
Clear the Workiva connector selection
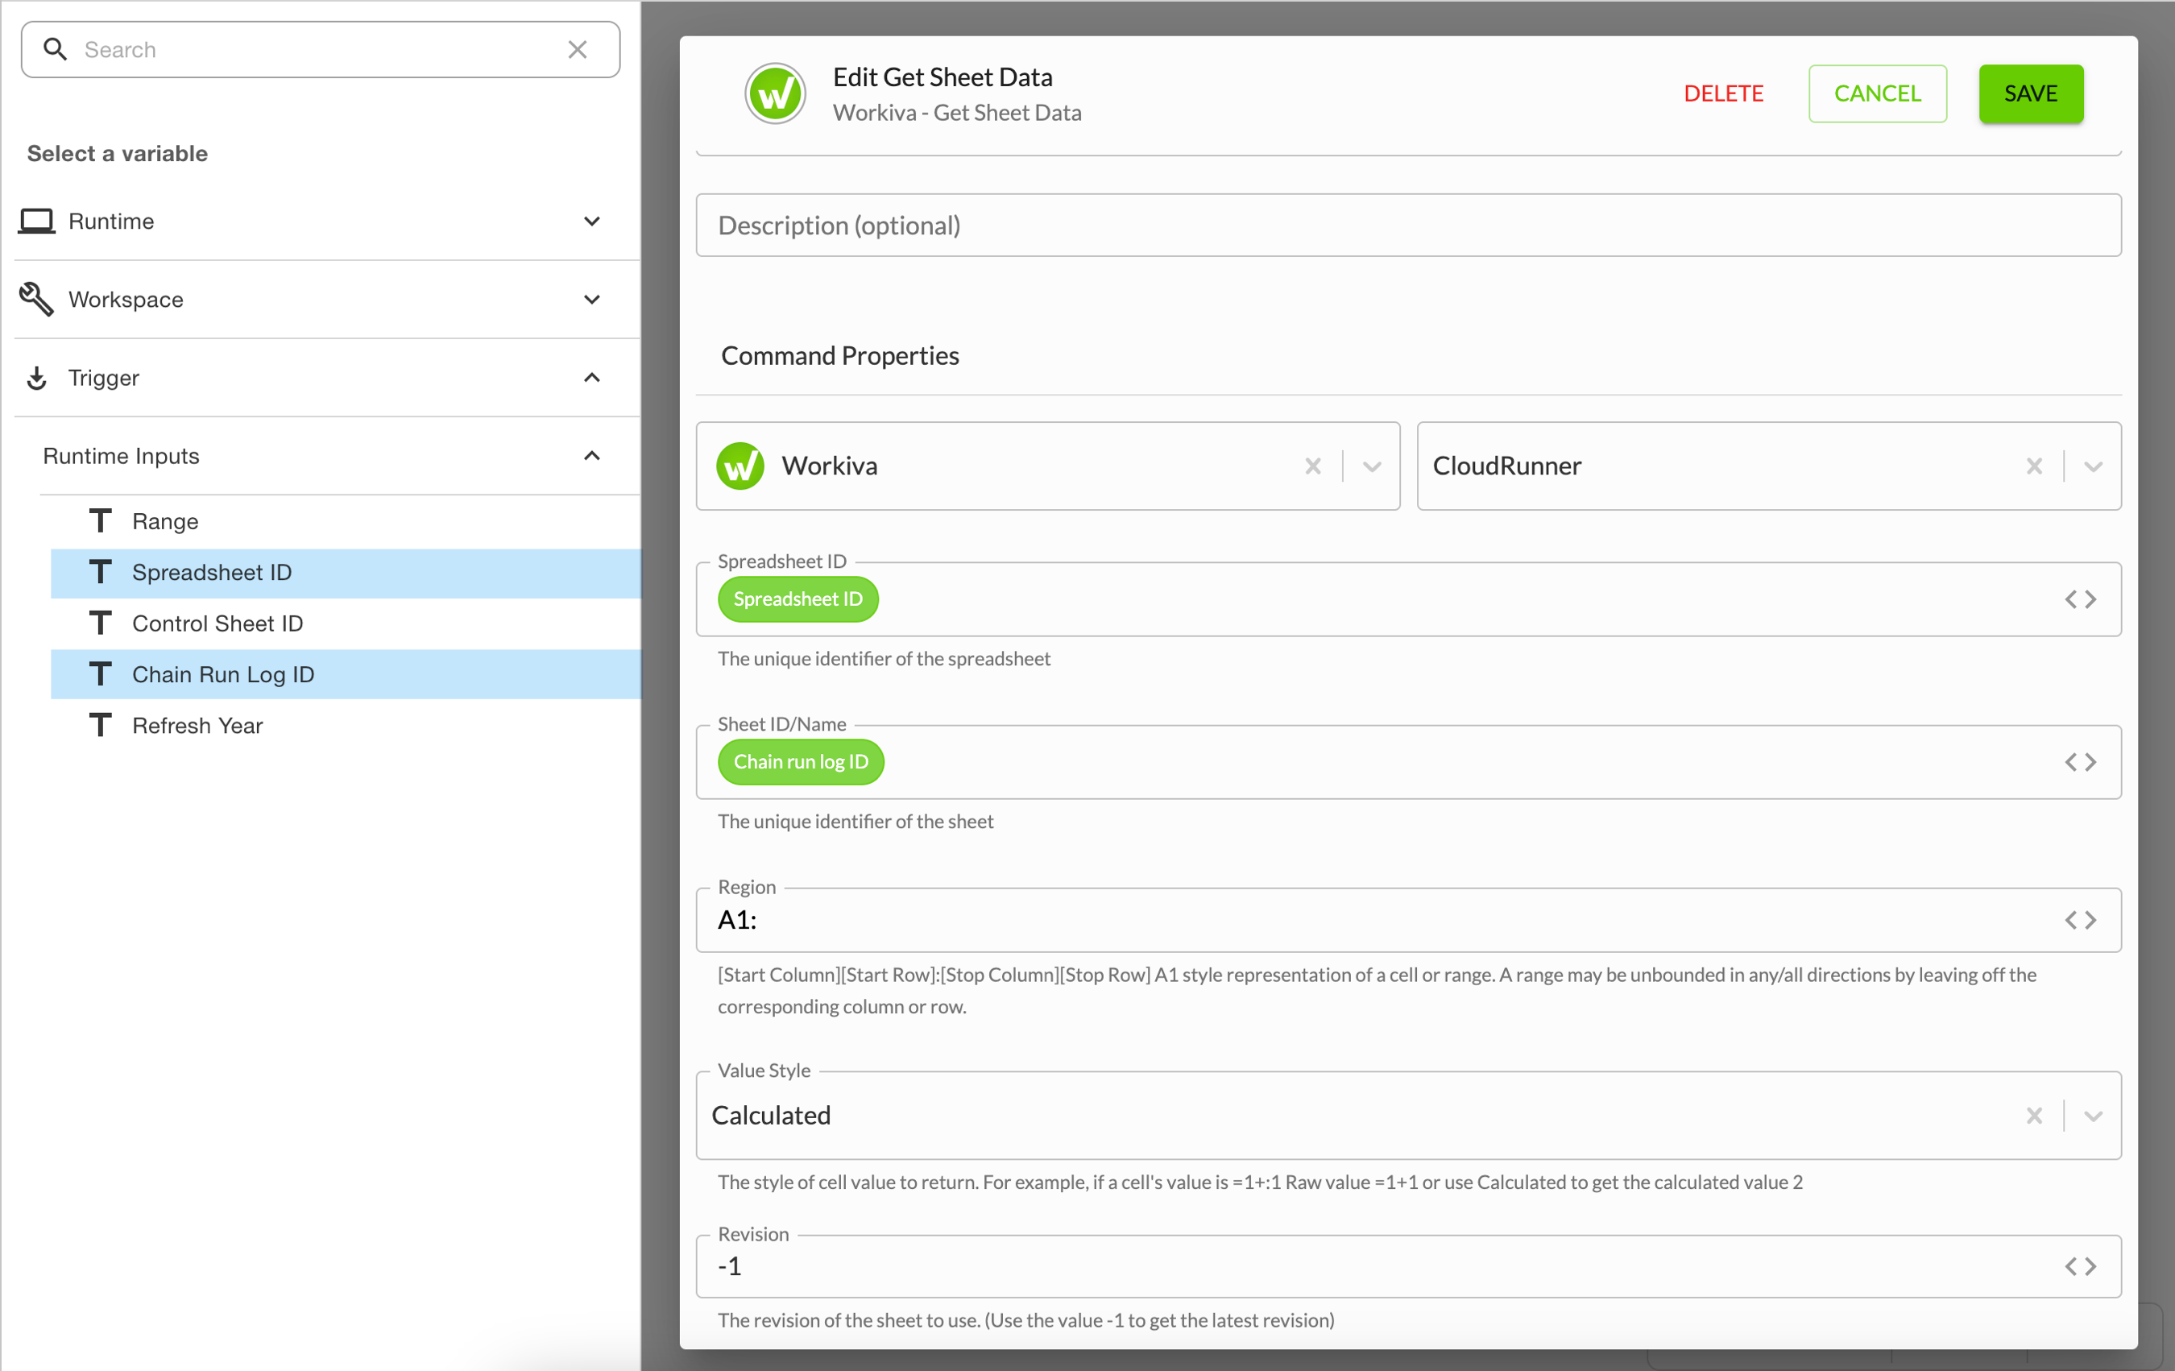(x=1312, y=466)
